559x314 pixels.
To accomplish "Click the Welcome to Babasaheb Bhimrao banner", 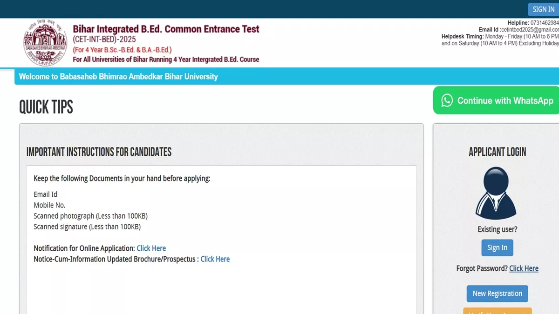I will tap(118, 76).
